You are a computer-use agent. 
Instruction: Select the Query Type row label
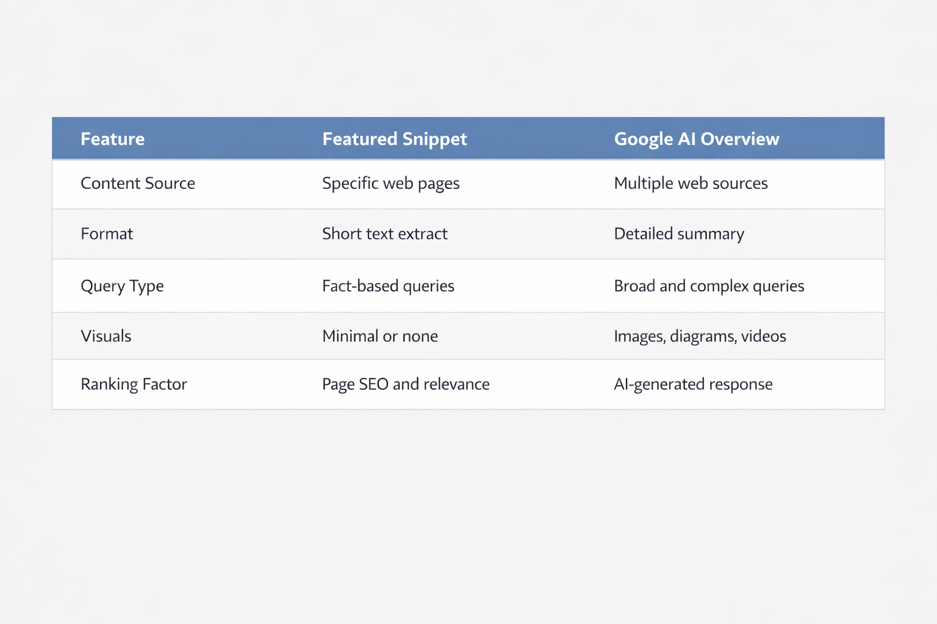point(122,286)
